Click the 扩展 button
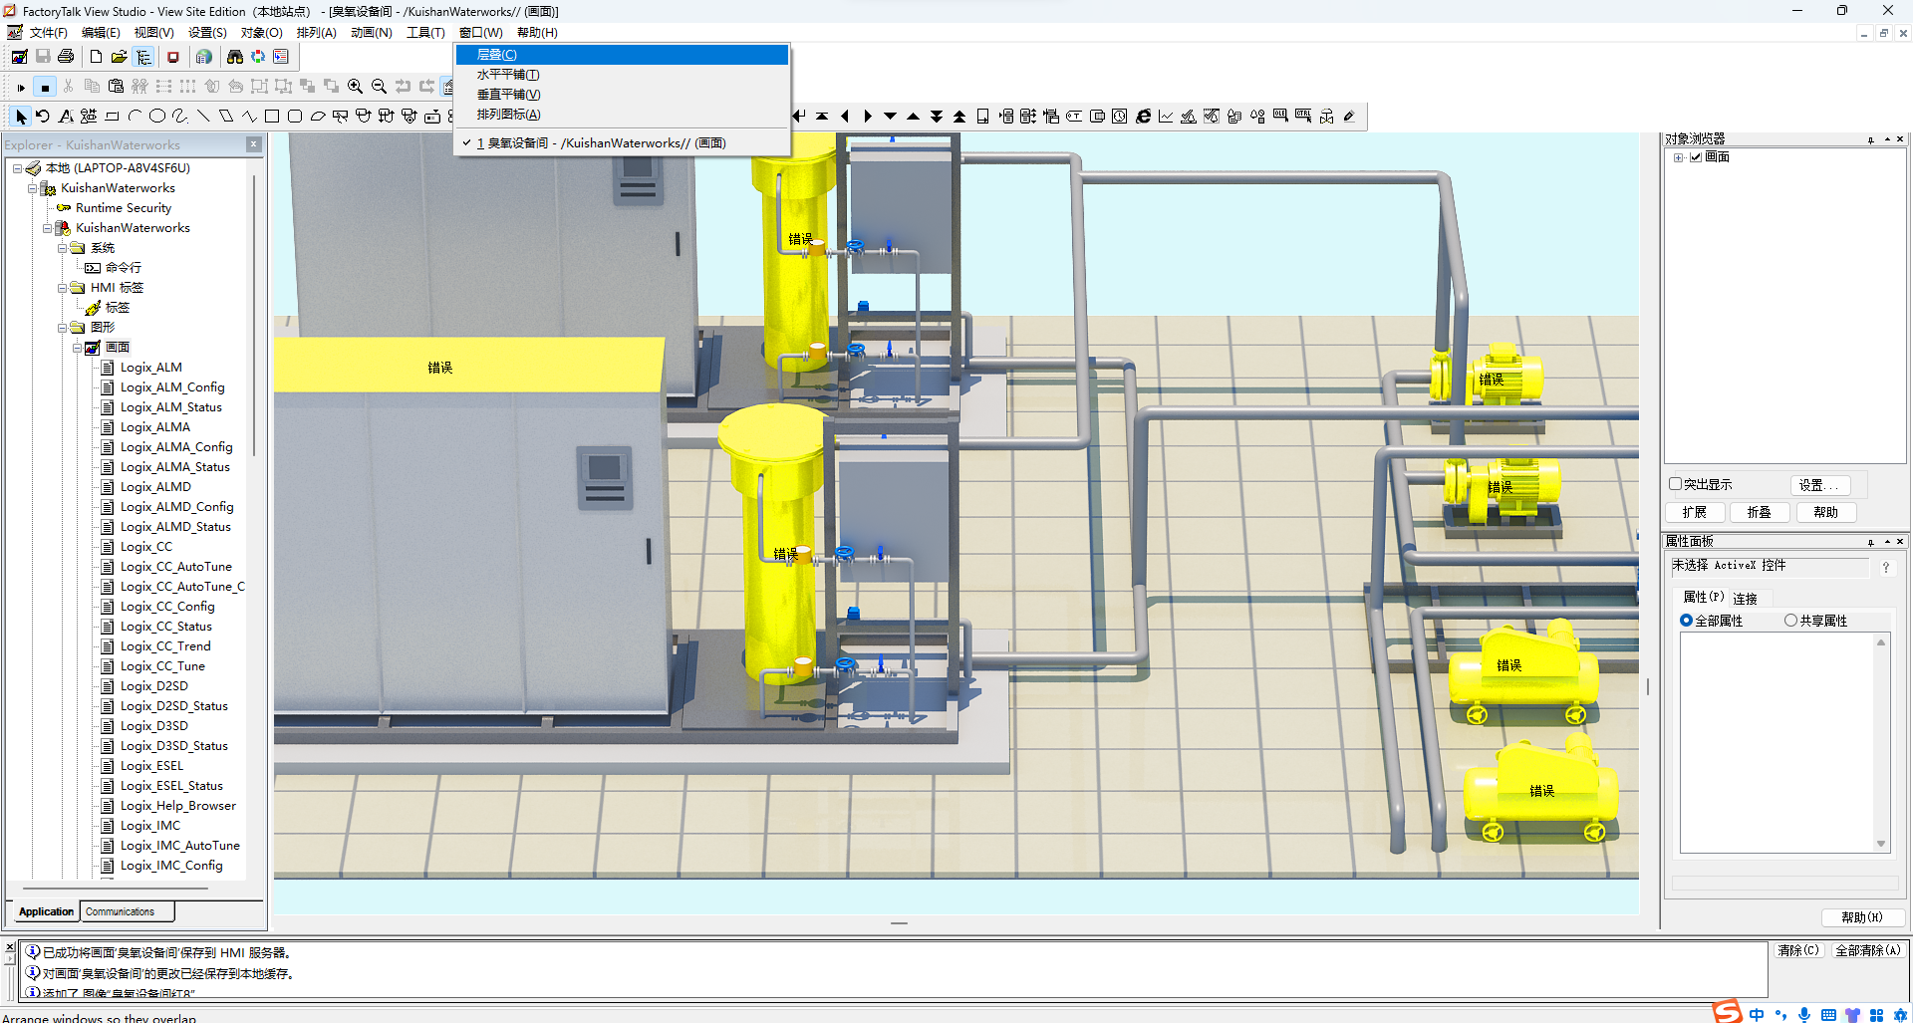 [x=1695, y=512]
